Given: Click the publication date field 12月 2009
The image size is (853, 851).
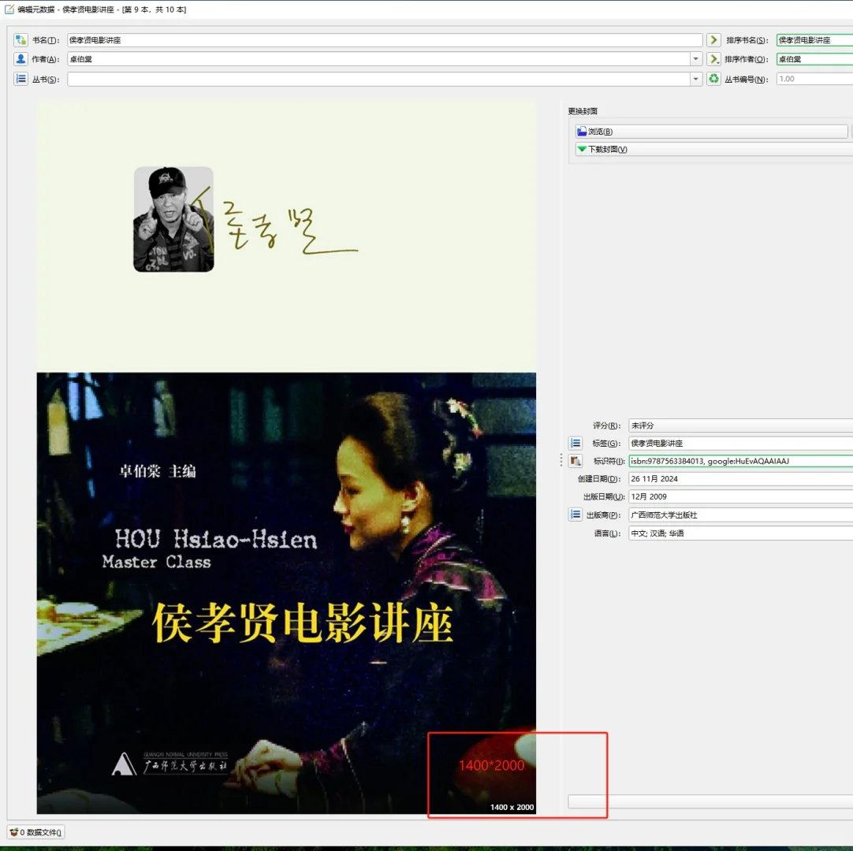Looking at the screenshot, I should 740,496.
